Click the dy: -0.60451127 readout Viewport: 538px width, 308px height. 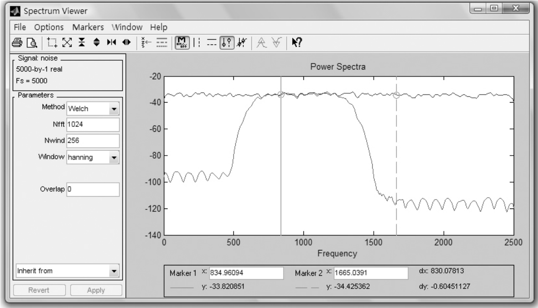(445, 286)
